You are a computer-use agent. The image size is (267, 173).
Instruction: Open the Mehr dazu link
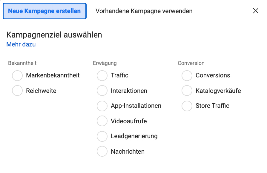pyautogui.click(x=21, y=44)
